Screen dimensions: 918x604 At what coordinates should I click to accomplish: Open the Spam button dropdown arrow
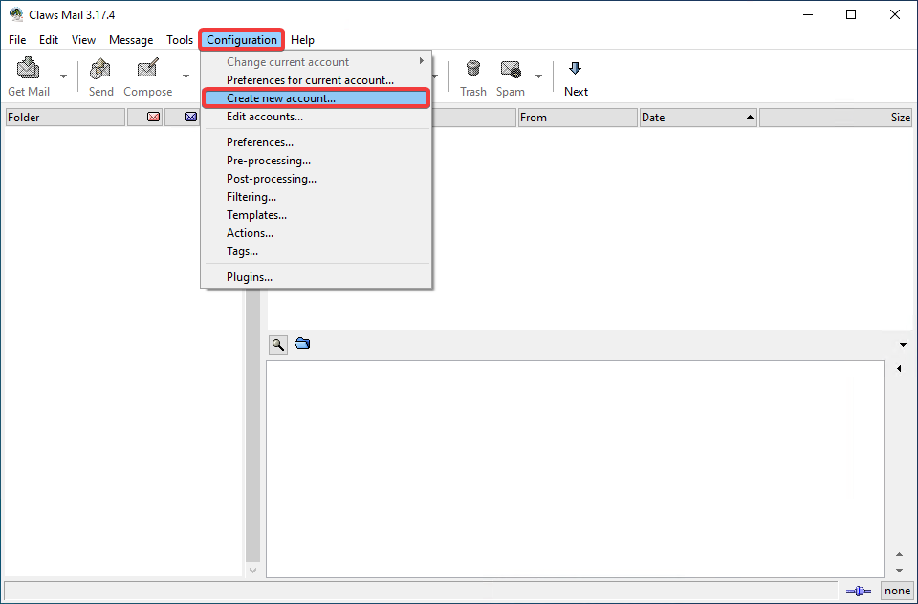click(538, 76)
